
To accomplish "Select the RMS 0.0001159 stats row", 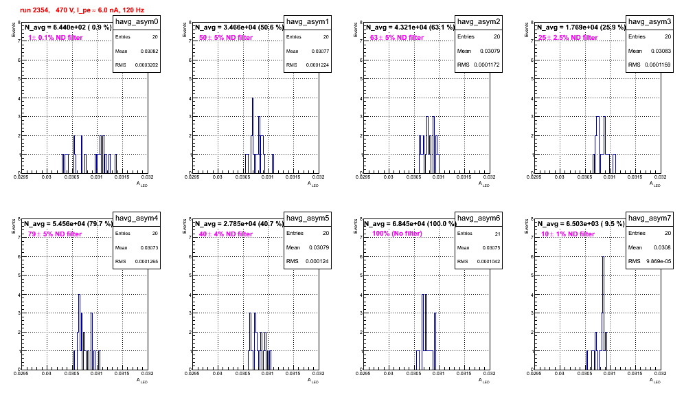I will pyautogui.click(x=650, y=65).
